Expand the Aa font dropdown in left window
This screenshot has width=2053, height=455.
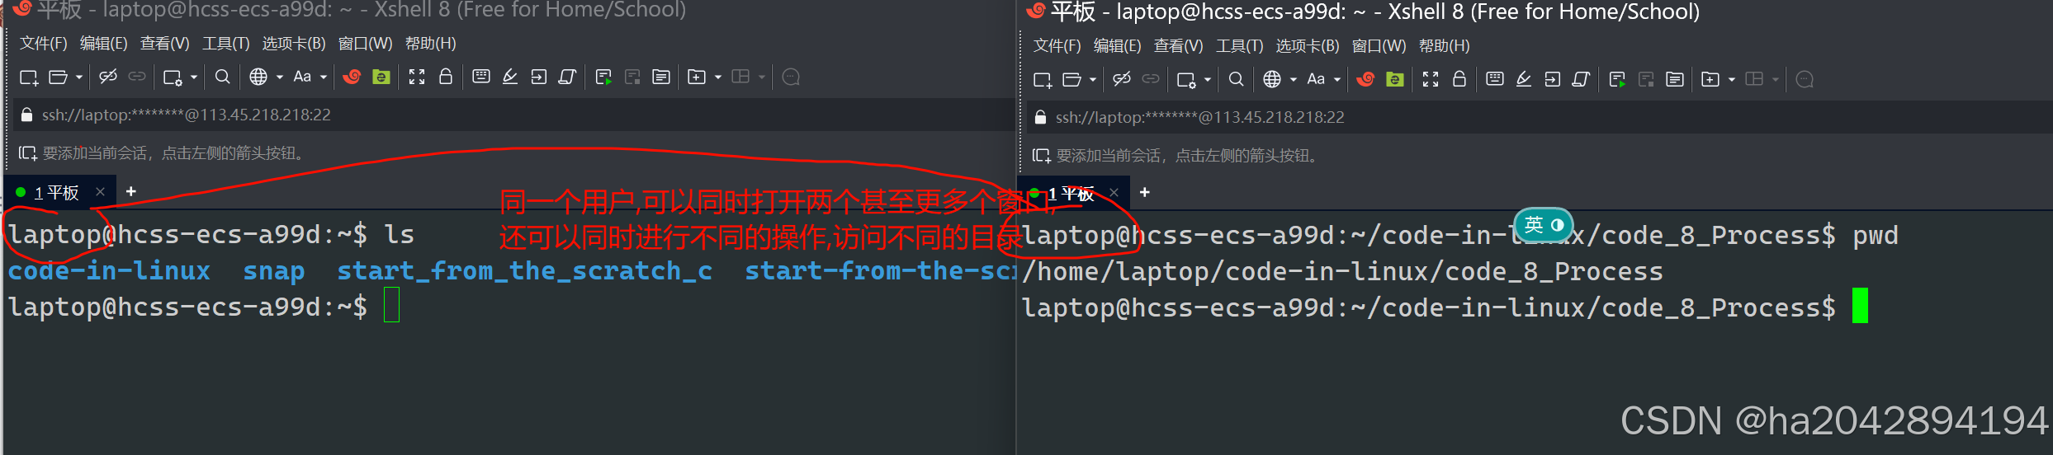324,77
